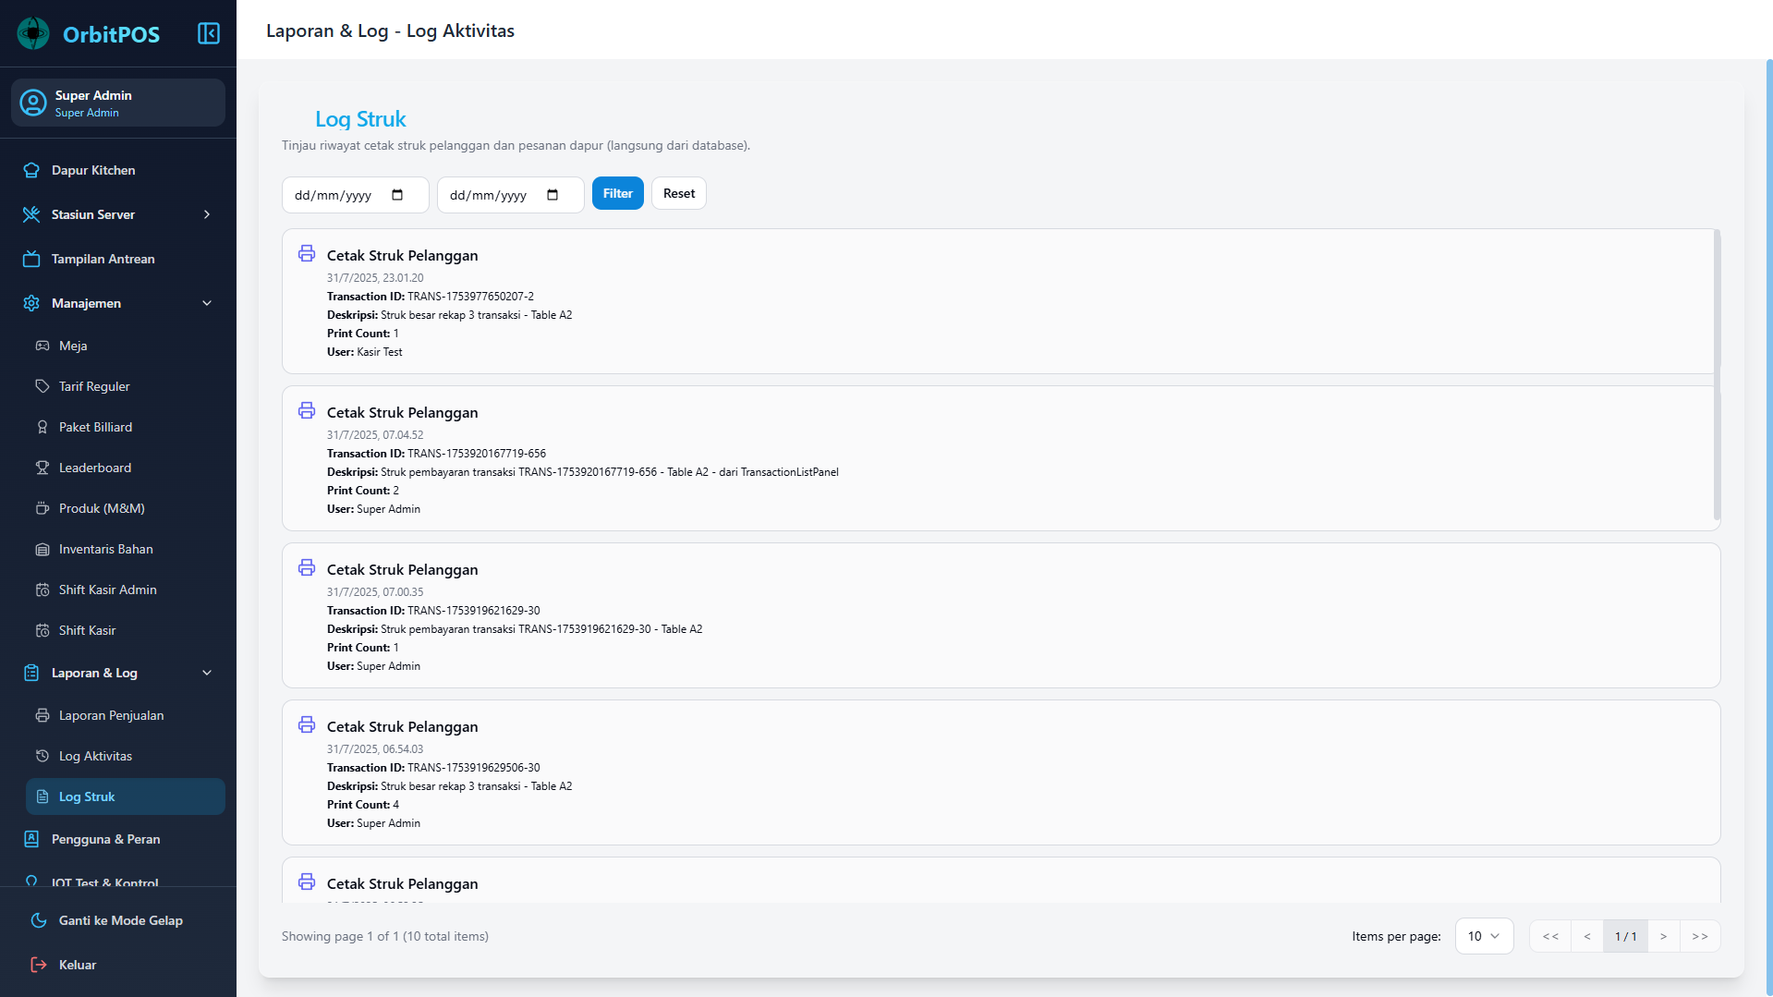Open Tampilan Antrean via its monitor icon
The image size is (1773, 997).
coord(31,259)
